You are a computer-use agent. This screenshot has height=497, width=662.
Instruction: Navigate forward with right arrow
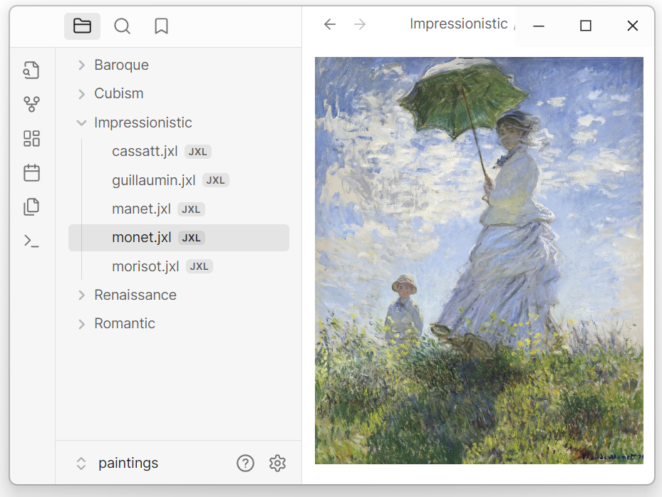(x=360, y=24)
